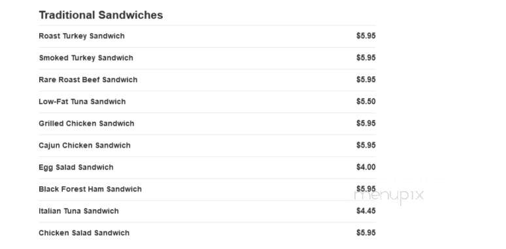Screen dimensions: 506x249
Task: Choose Italian Tuna Sandwich item
Action: pos(78,211)
